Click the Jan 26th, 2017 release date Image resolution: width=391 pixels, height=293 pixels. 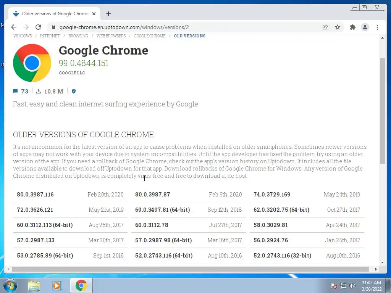click(x=343, y=240)
